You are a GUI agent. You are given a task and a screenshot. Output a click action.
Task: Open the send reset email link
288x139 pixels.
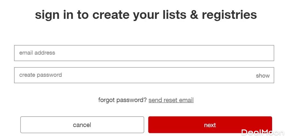171,100
